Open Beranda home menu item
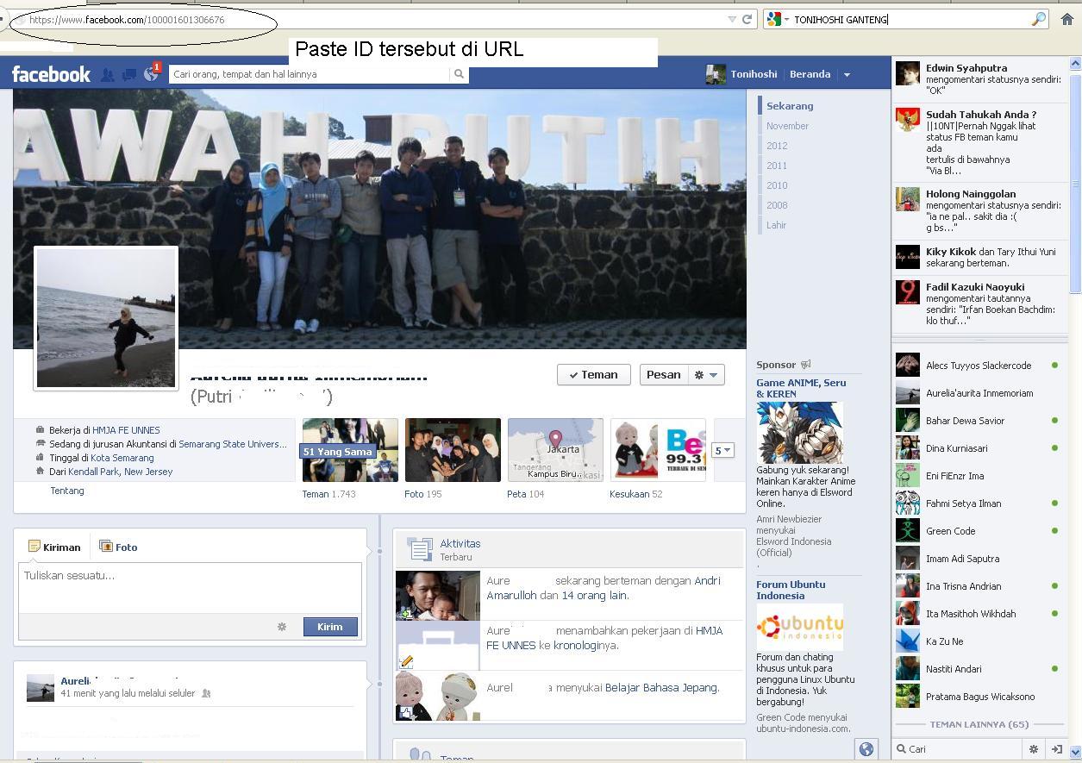 pyautogui.click(x=810, y=74)
